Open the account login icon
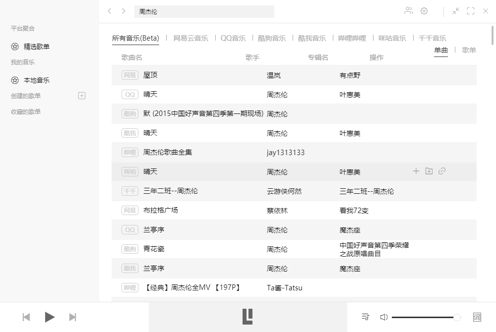 [408, 11]
